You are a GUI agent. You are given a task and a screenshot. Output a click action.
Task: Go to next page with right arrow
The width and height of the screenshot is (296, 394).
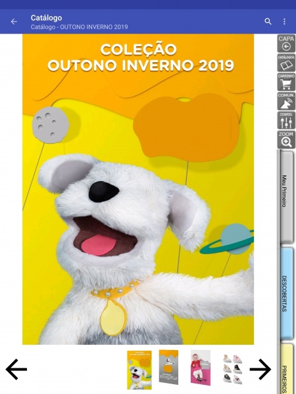260,369
